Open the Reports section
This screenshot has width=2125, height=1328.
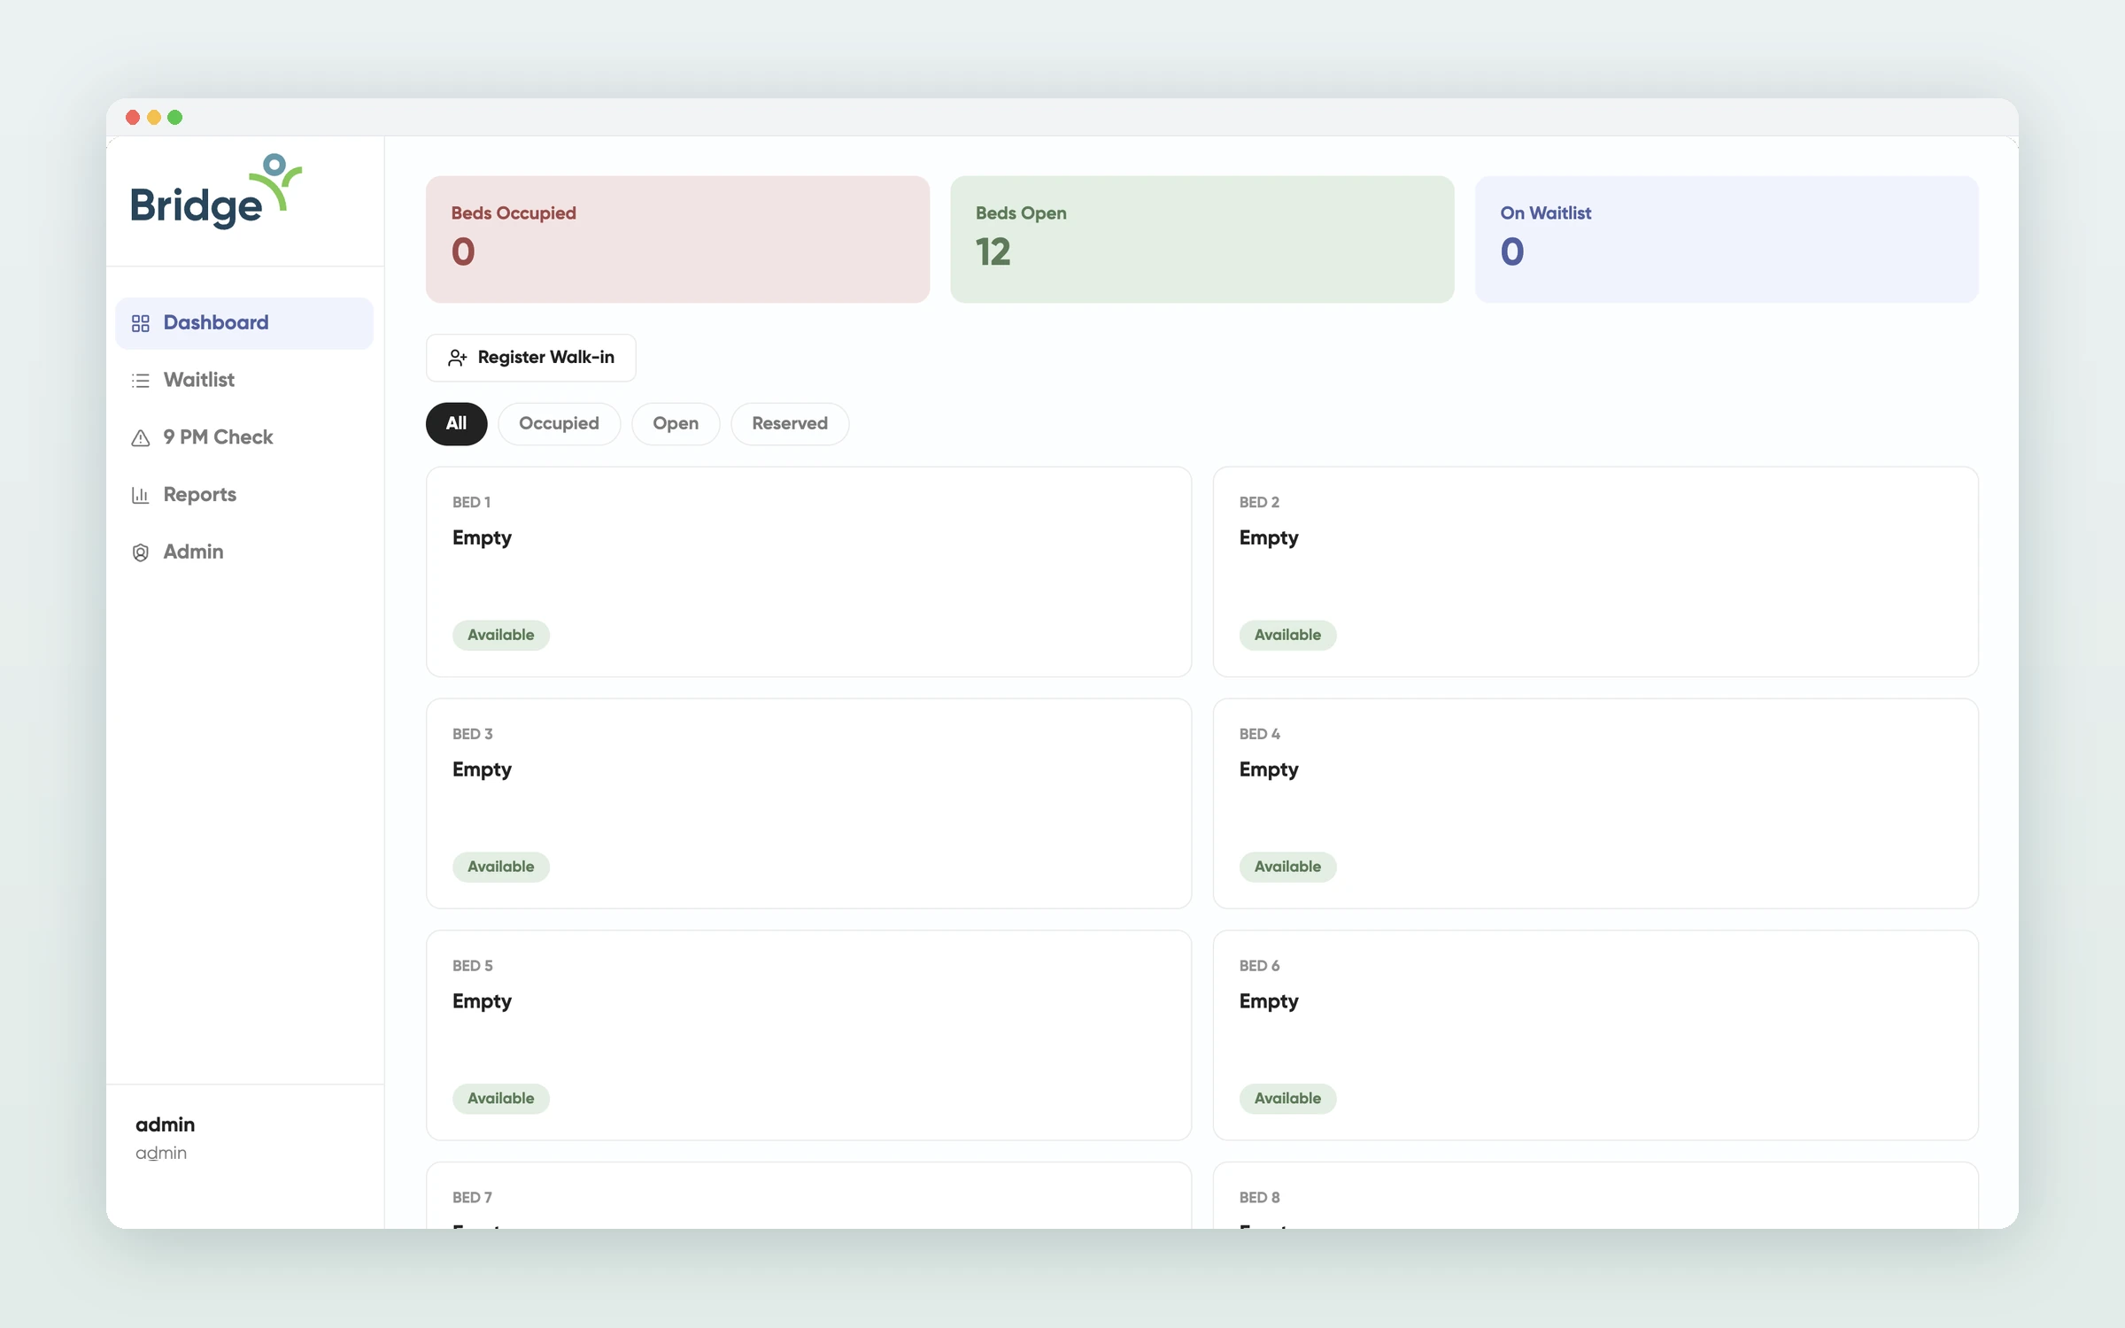click(244, 494)
